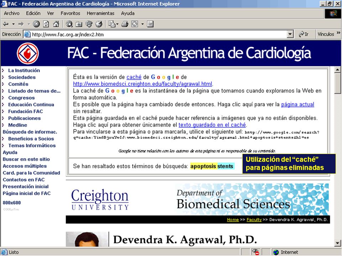Expand the Vínculos links chevron
Screen dimensions: 342x256
coord(338,33)
